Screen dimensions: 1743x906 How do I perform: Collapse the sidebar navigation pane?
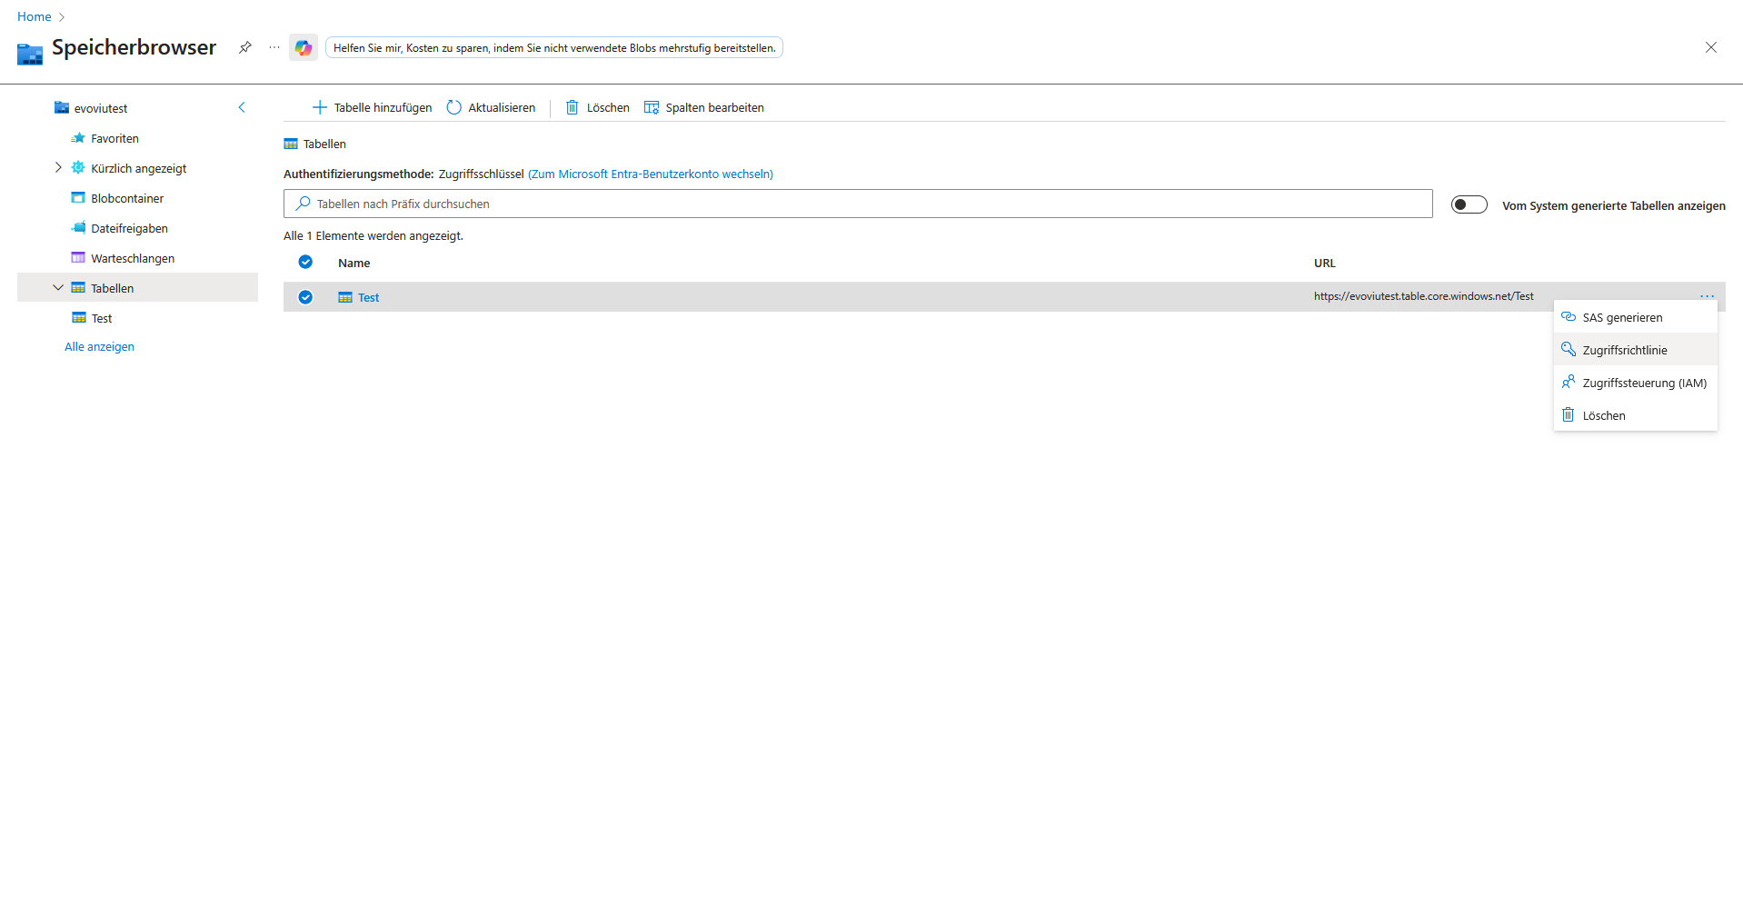pos(242,107)
